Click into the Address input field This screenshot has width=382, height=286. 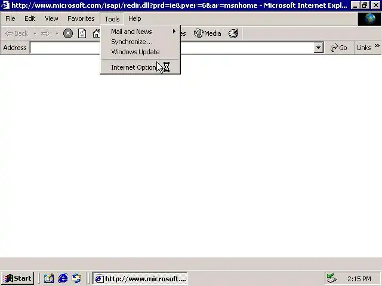(172, 48)
